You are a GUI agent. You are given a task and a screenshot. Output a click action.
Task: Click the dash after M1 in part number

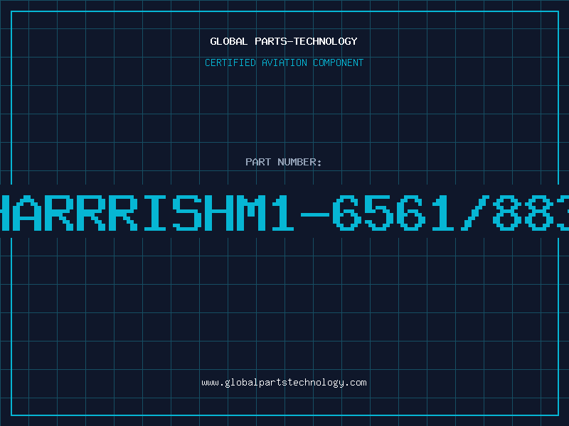click(315, 214)
